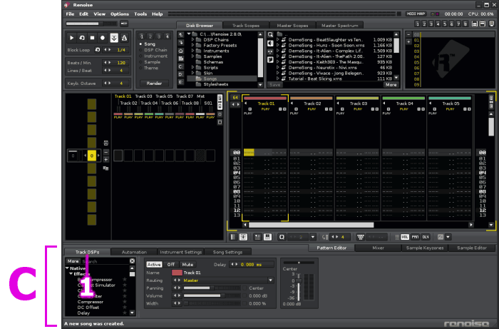
Task: Start playback with the Play button
Action: (x=71, y=38)
